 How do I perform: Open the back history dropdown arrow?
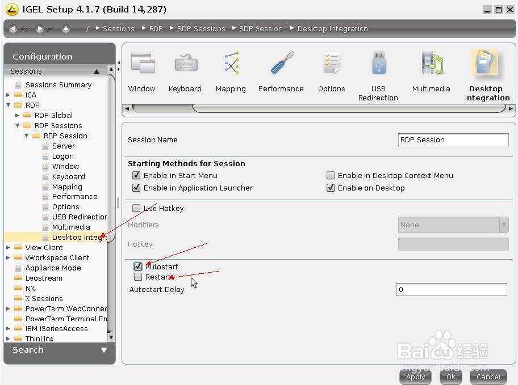click(23, 29)
